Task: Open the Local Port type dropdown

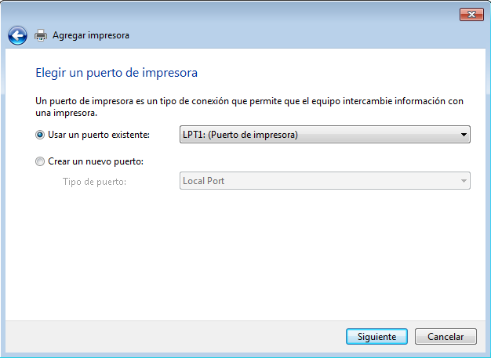Action: click(325, 181)
